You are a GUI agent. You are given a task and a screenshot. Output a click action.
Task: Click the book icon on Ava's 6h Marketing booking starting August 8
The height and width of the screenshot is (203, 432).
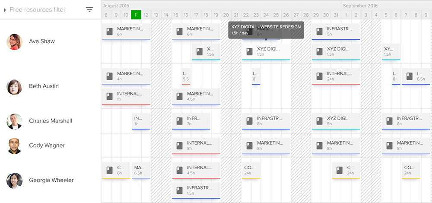110,31
